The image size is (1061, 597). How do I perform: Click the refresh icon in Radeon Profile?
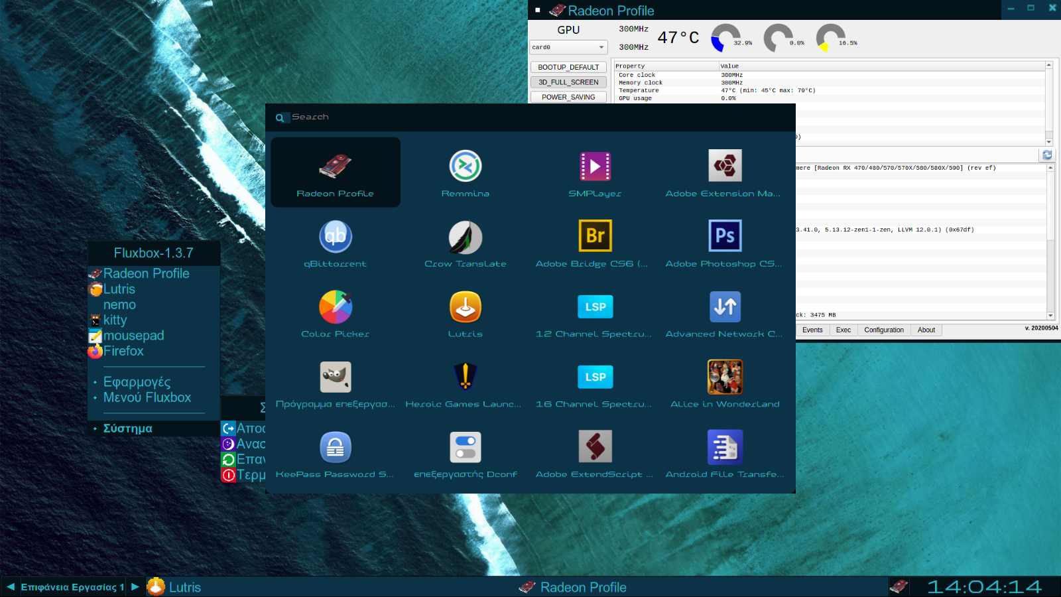click(1047, 155)
